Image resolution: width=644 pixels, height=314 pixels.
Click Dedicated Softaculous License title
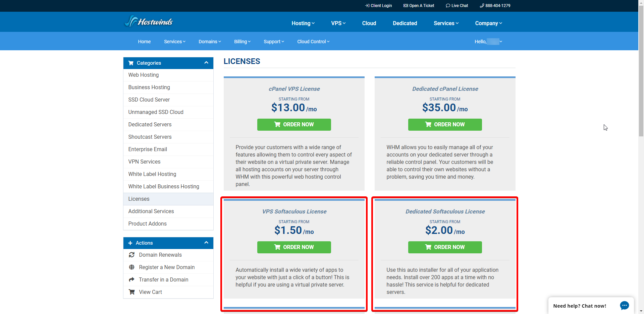tap(445, 211)
